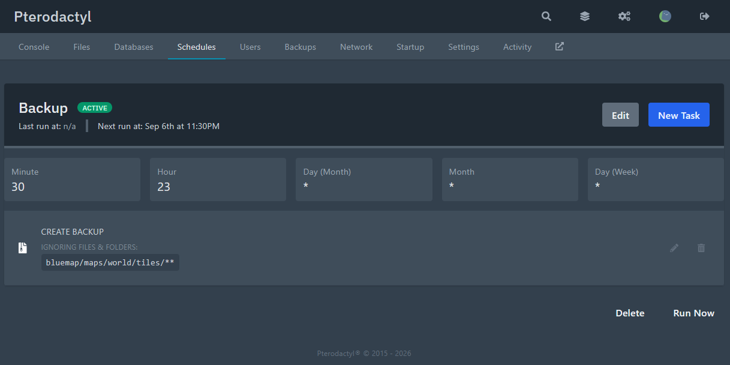The width and height of the screenshot is (730, 365).
Task: Open the Activity tab
Action: (x=517, y=47)
